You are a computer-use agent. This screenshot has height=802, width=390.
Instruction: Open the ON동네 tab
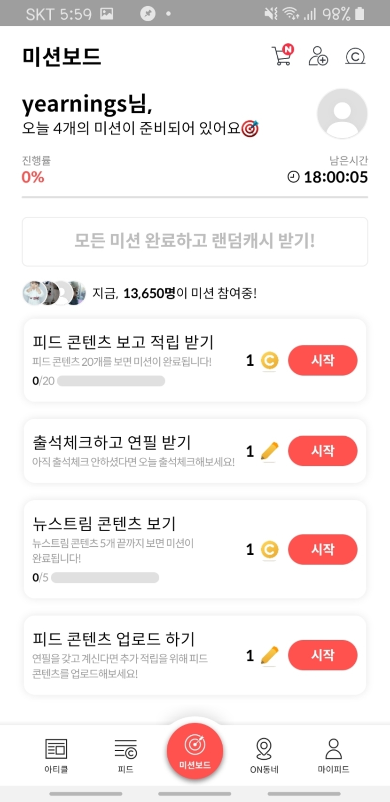pos(264,755)
